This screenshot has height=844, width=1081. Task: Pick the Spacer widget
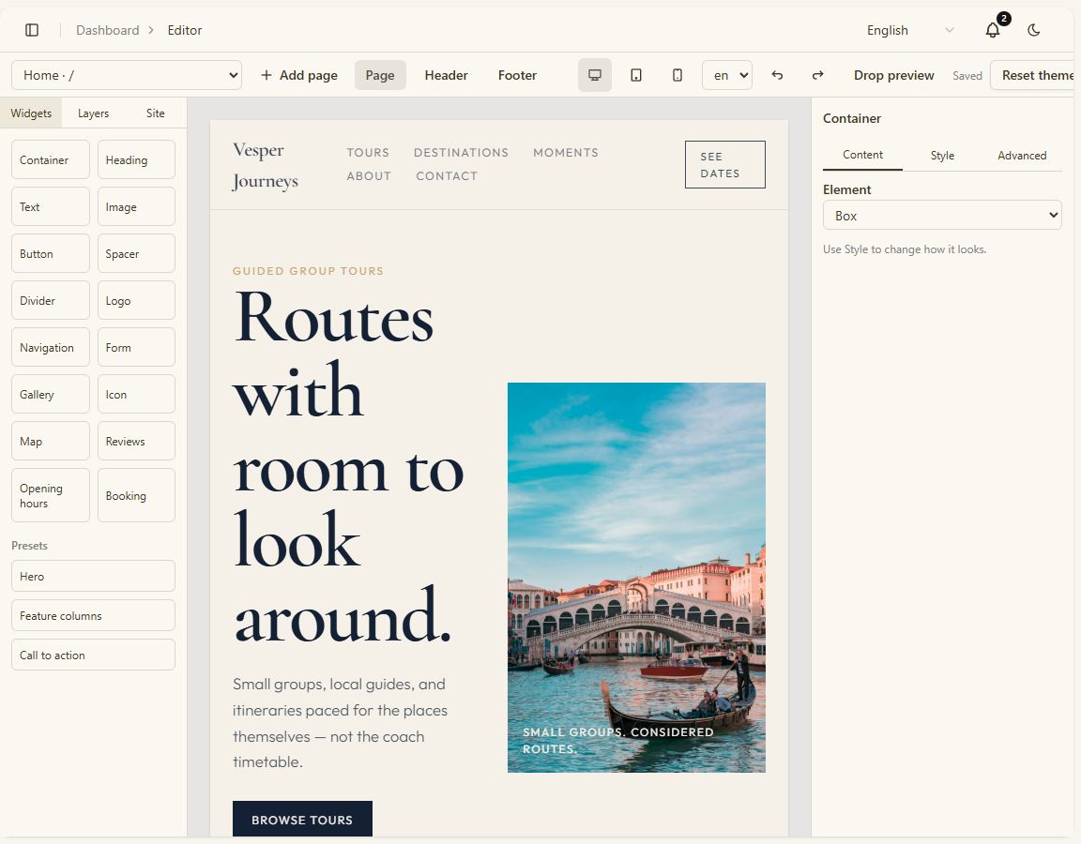[x=136, y=253]
